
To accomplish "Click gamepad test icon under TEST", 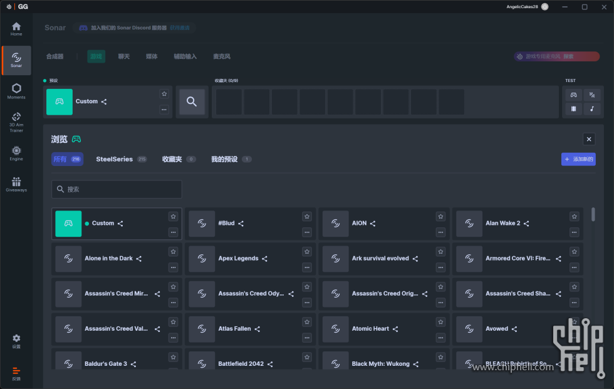I will coord(573,95).
